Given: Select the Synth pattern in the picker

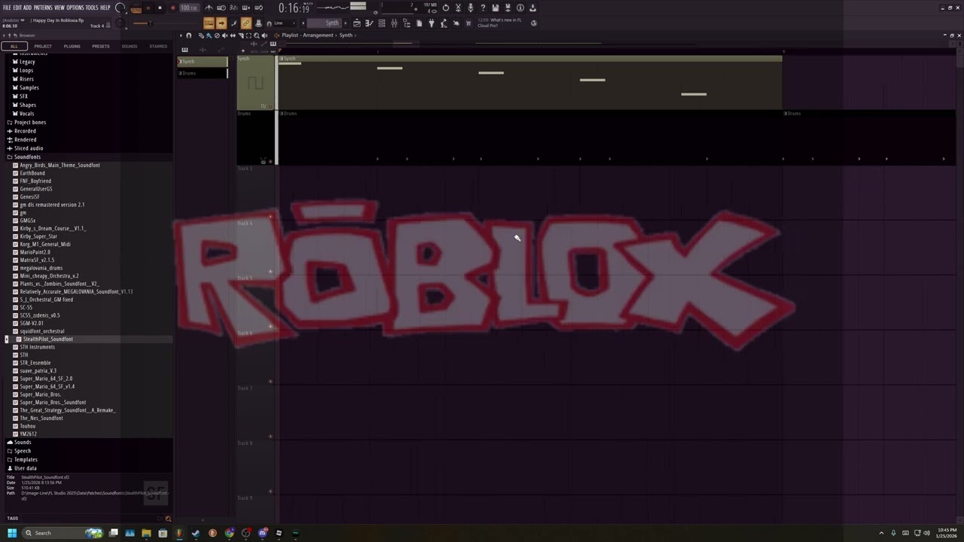Looking at the screenshot, I should 203,61.
